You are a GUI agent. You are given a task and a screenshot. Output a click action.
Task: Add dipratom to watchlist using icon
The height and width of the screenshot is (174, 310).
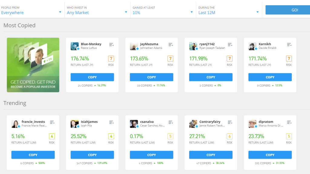click(x=289, y=122)
